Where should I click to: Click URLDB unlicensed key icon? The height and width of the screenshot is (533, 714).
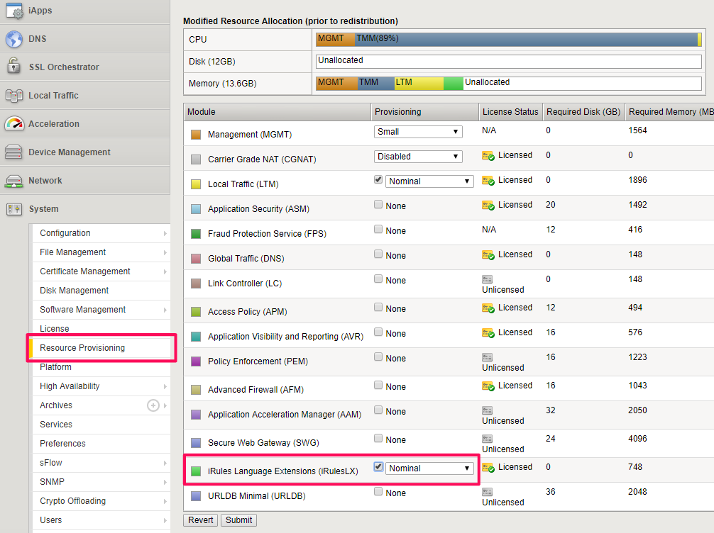click(x=487, y=492)
